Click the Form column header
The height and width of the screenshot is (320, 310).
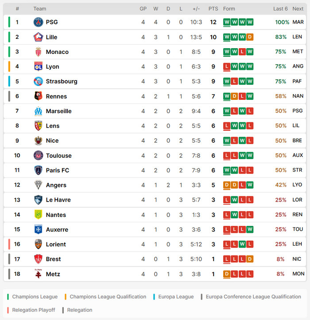click(229, 9)
